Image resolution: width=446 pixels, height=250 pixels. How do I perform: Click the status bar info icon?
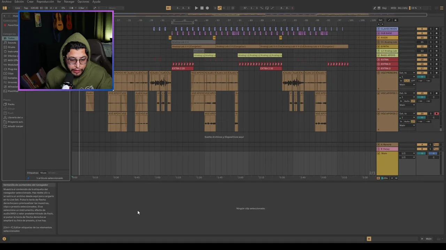[x=4, y=239]
